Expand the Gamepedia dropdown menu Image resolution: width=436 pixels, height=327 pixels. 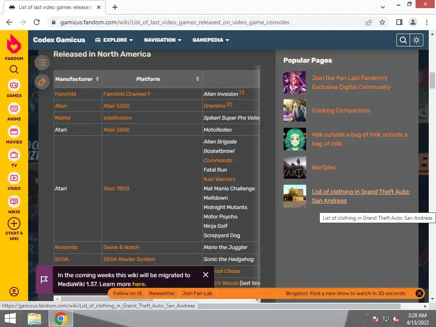(211, 40)
